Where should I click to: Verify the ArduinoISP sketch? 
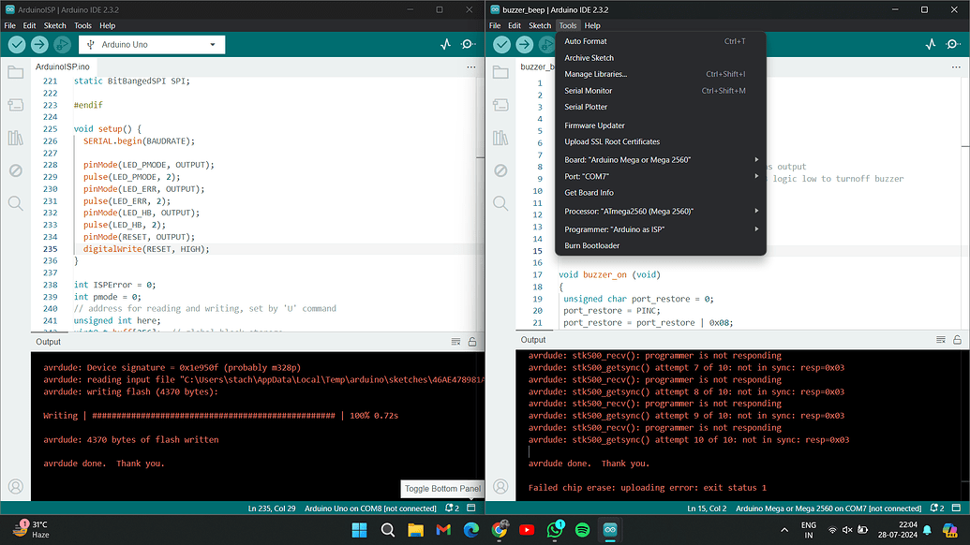point(16,44)
